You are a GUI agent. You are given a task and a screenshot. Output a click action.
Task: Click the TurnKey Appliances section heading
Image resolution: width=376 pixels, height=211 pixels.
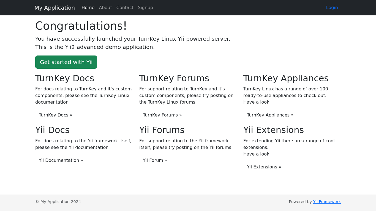tap(286, 78)
